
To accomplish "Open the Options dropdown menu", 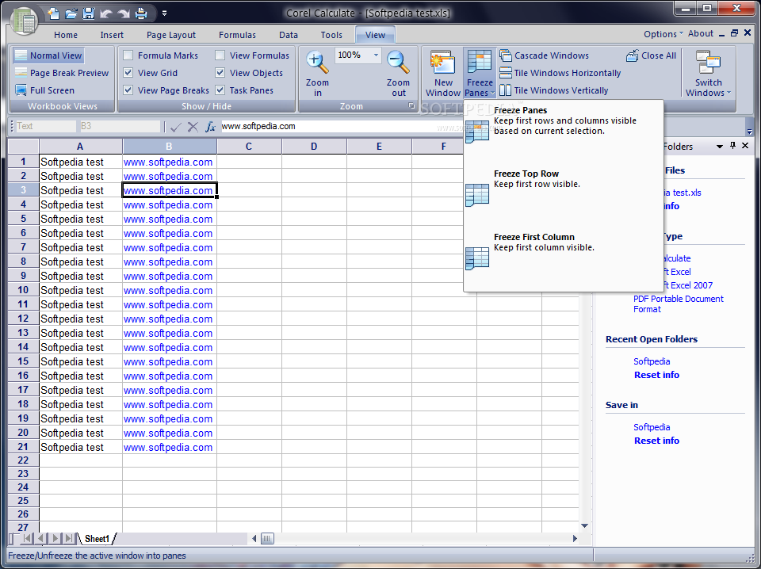I will 663,34.
